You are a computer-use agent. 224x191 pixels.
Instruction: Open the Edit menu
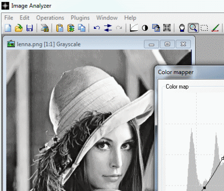(x=24, y=18)
